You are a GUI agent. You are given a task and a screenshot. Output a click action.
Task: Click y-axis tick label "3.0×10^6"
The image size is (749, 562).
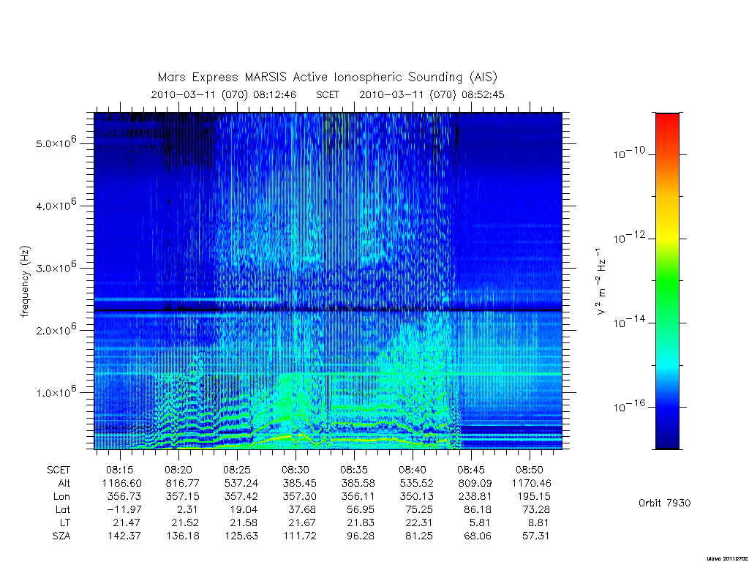(x=56, y=266)
